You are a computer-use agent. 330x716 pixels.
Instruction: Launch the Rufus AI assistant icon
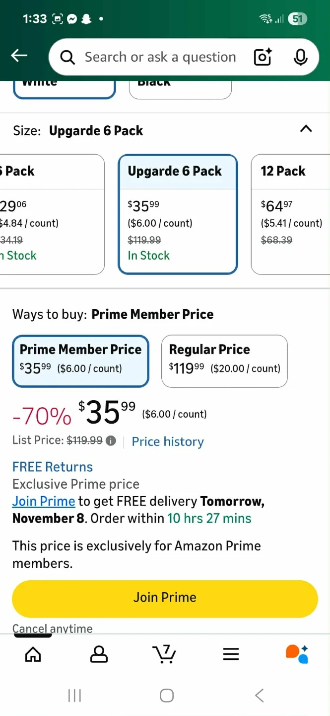click(x=297, y=654)
